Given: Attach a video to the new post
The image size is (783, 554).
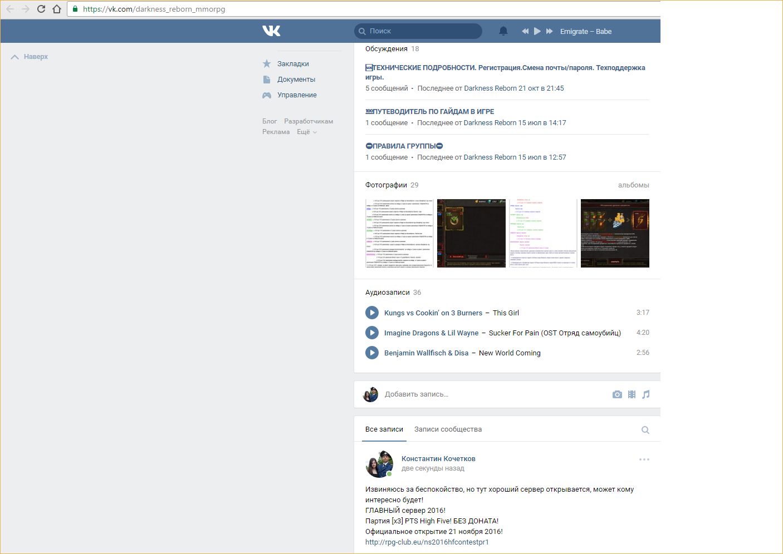Looking at the screenshot, I should click(632, 394).
